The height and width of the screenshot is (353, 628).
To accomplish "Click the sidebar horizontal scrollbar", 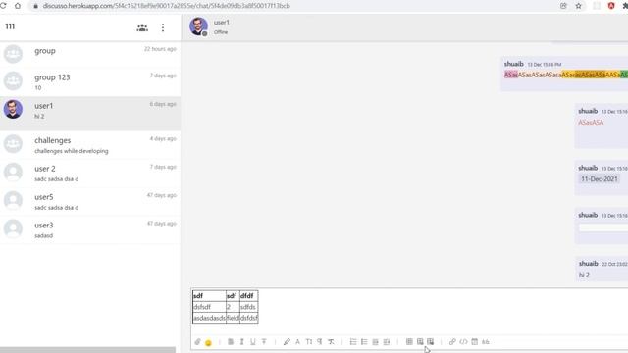I will click(x=87, y=350).
